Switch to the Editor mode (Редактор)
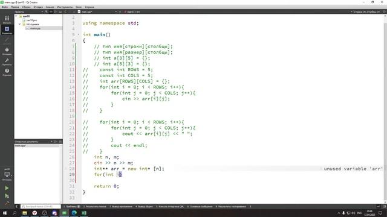Viewport: 387px width, 217px height. (7, 30)
